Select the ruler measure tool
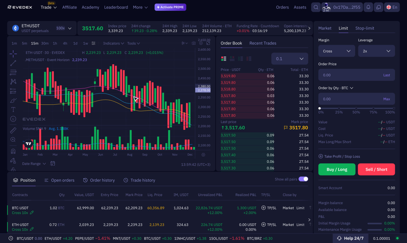Screen dimensions: 407x243 pyautogui.click(x=13, y=130)
